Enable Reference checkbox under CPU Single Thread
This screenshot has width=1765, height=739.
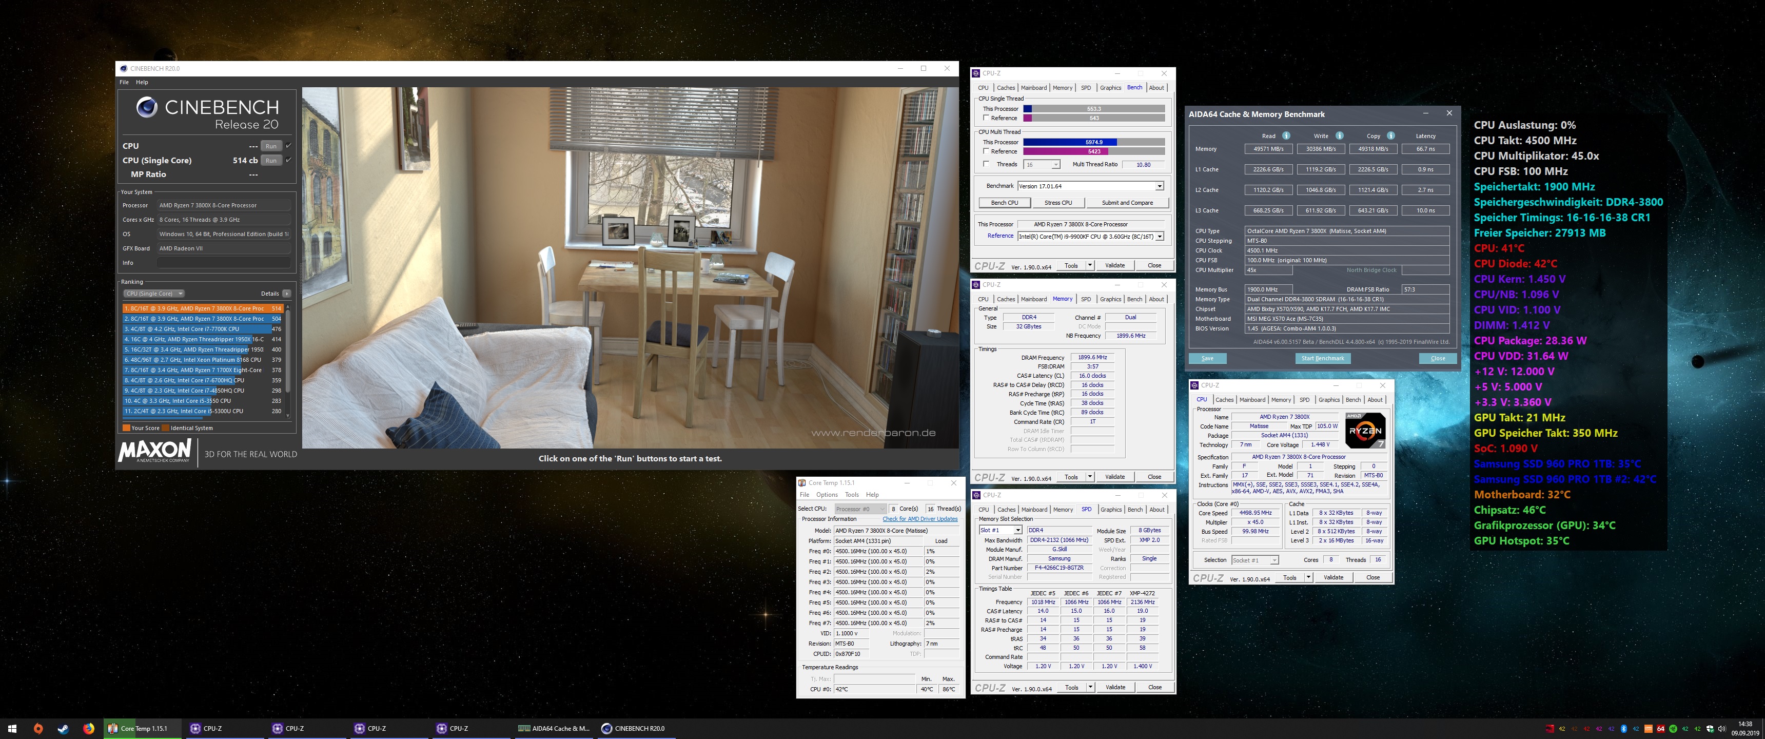pyautogui.click(x=986, y=118)
